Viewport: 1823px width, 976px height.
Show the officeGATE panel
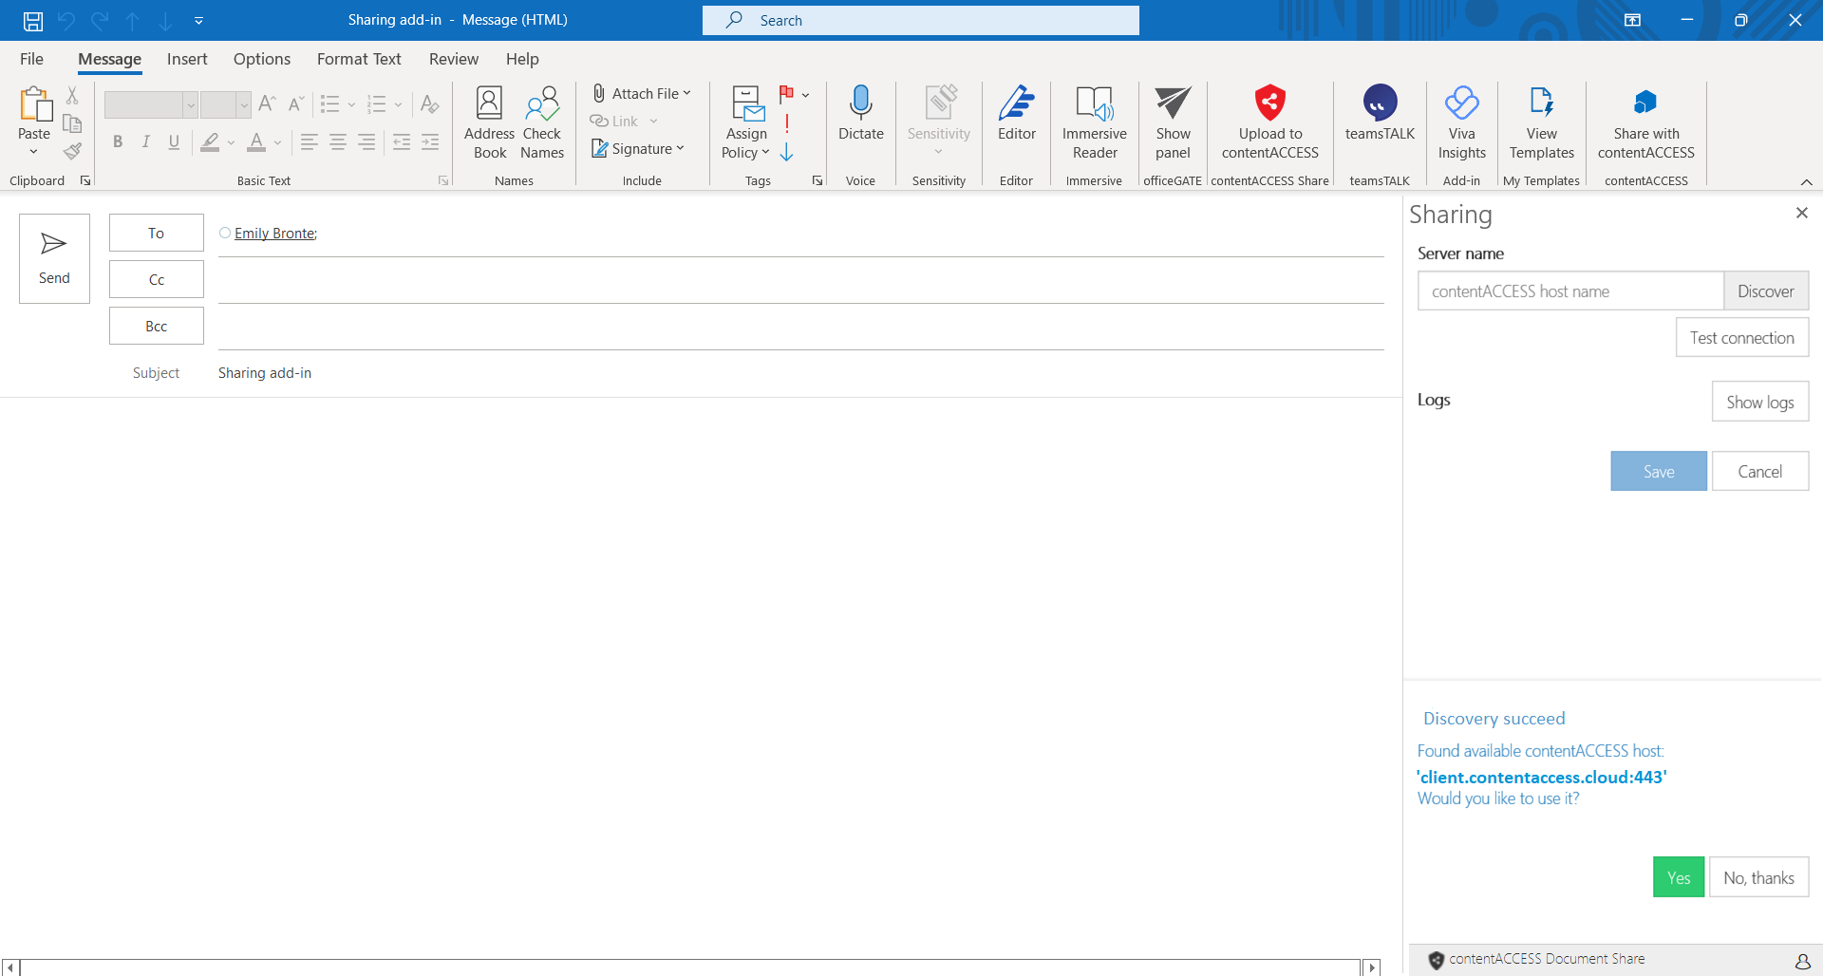1173,103
